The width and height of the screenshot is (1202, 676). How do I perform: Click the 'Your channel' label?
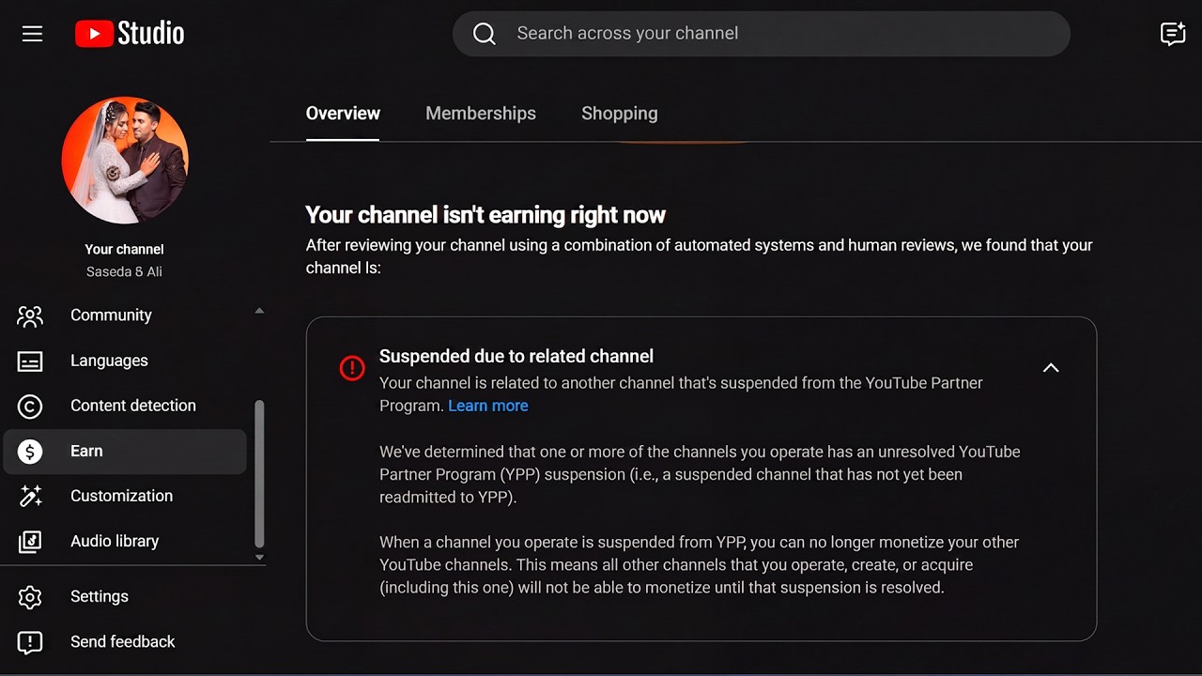click(x=125, y=250)
